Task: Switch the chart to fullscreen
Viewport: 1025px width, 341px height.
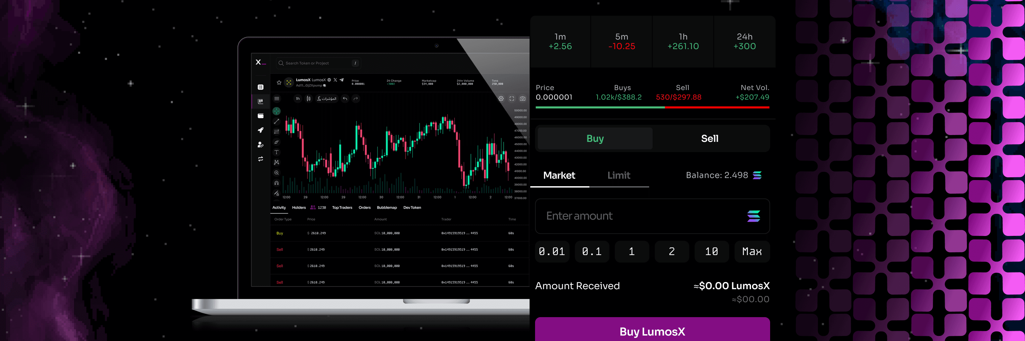Action: [x=512, y=99]
